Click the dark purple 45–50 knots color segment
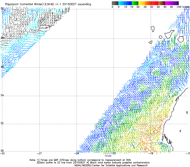This screenshot has width=190, height=167. 175,3
